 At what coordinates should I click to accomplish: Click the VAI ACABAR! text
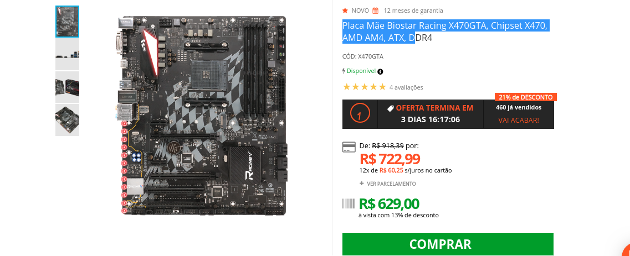click(x=518, y=120)
